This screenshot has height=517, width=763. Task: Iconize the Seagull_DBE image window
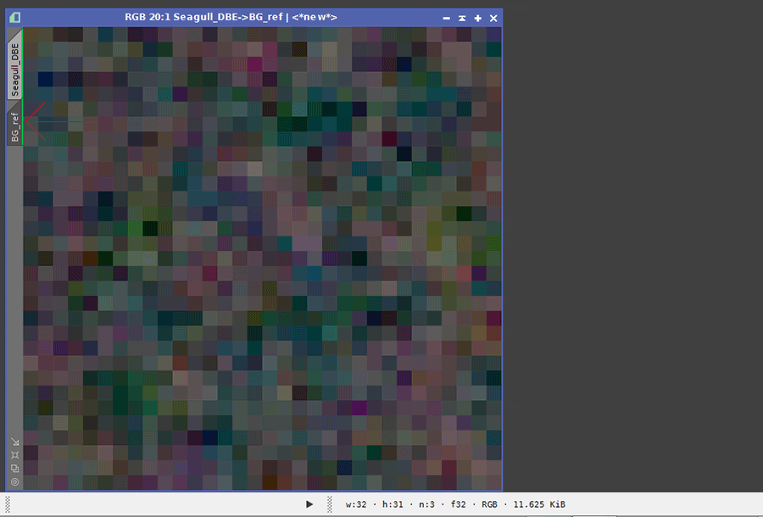[x=447, y=18]
